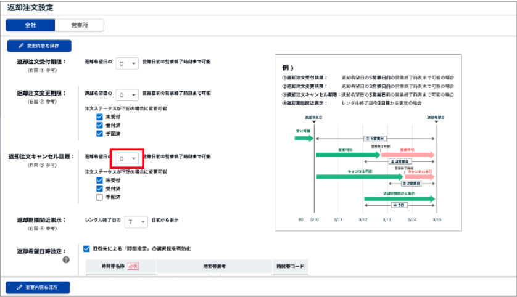Uncheck 受付済 under 返却注文変更期限

pos(100,125)
